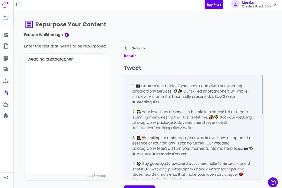Play the Feature Walkthrough video
Screen dimensions: 282x188
pos(67,35)
